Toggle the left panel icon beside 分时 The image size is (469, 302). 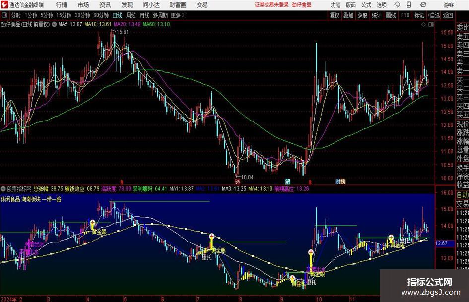4,15
